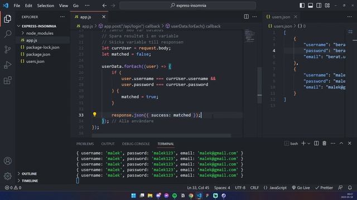Open more actions for app.js editor group
The image size is (357, 200).
tap(254, 17)
